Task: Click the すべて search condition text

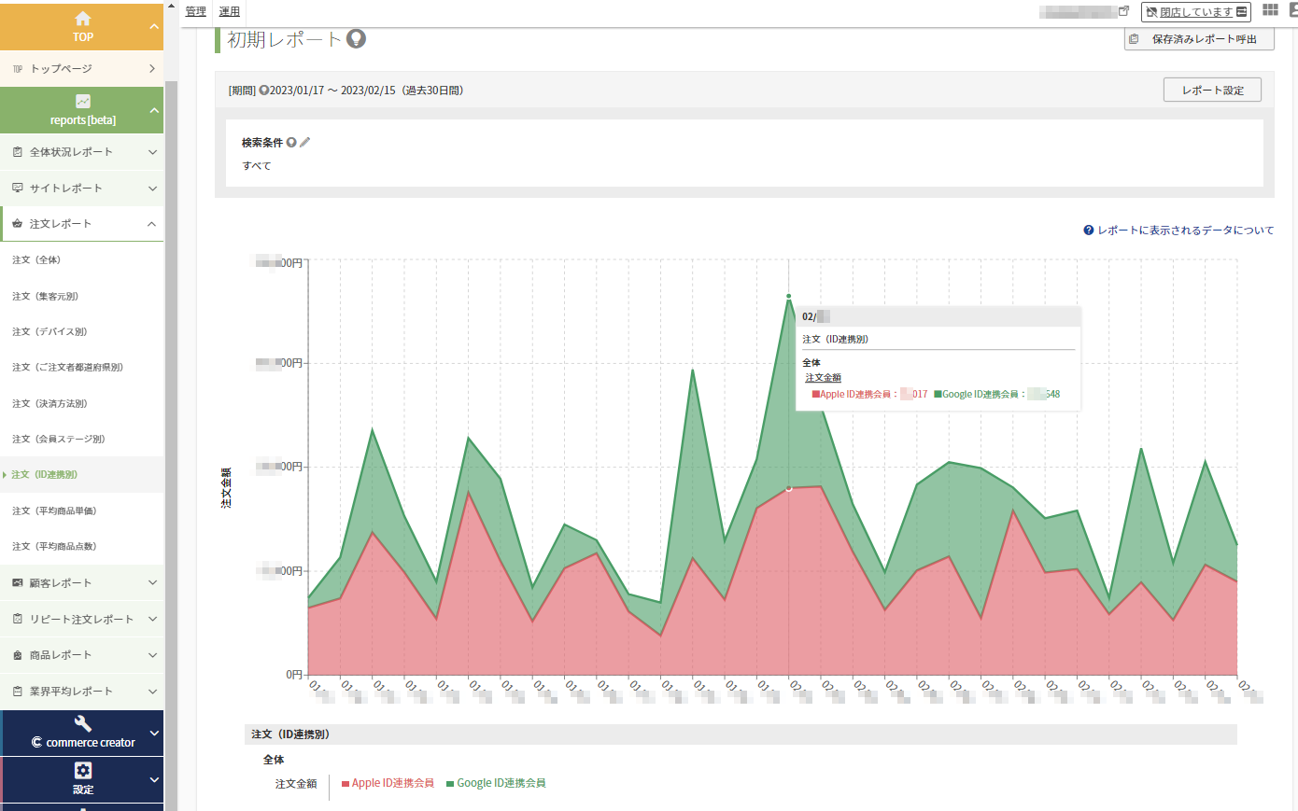Action: [257, 166]
